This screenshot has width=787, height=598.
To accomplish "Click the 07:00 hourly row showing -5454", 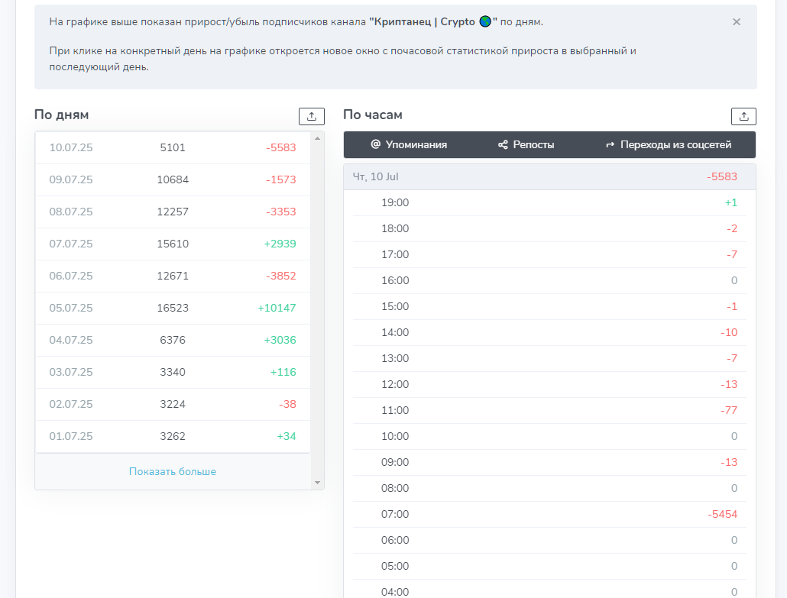I will 549,514.
